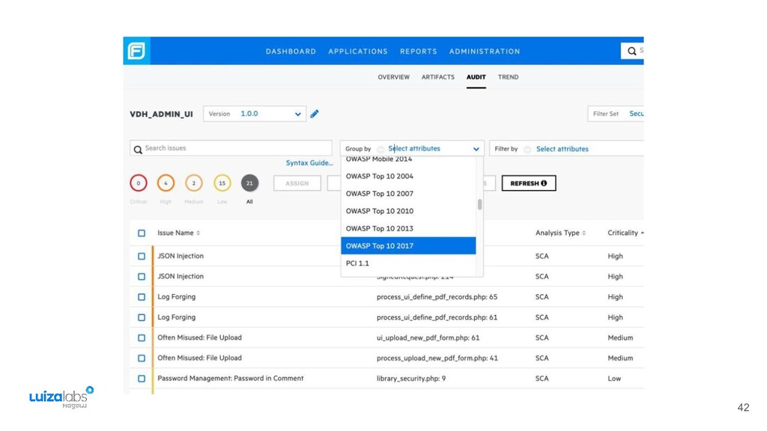
Task: Click the Fortify logo icon
Action: click(136, 51)
